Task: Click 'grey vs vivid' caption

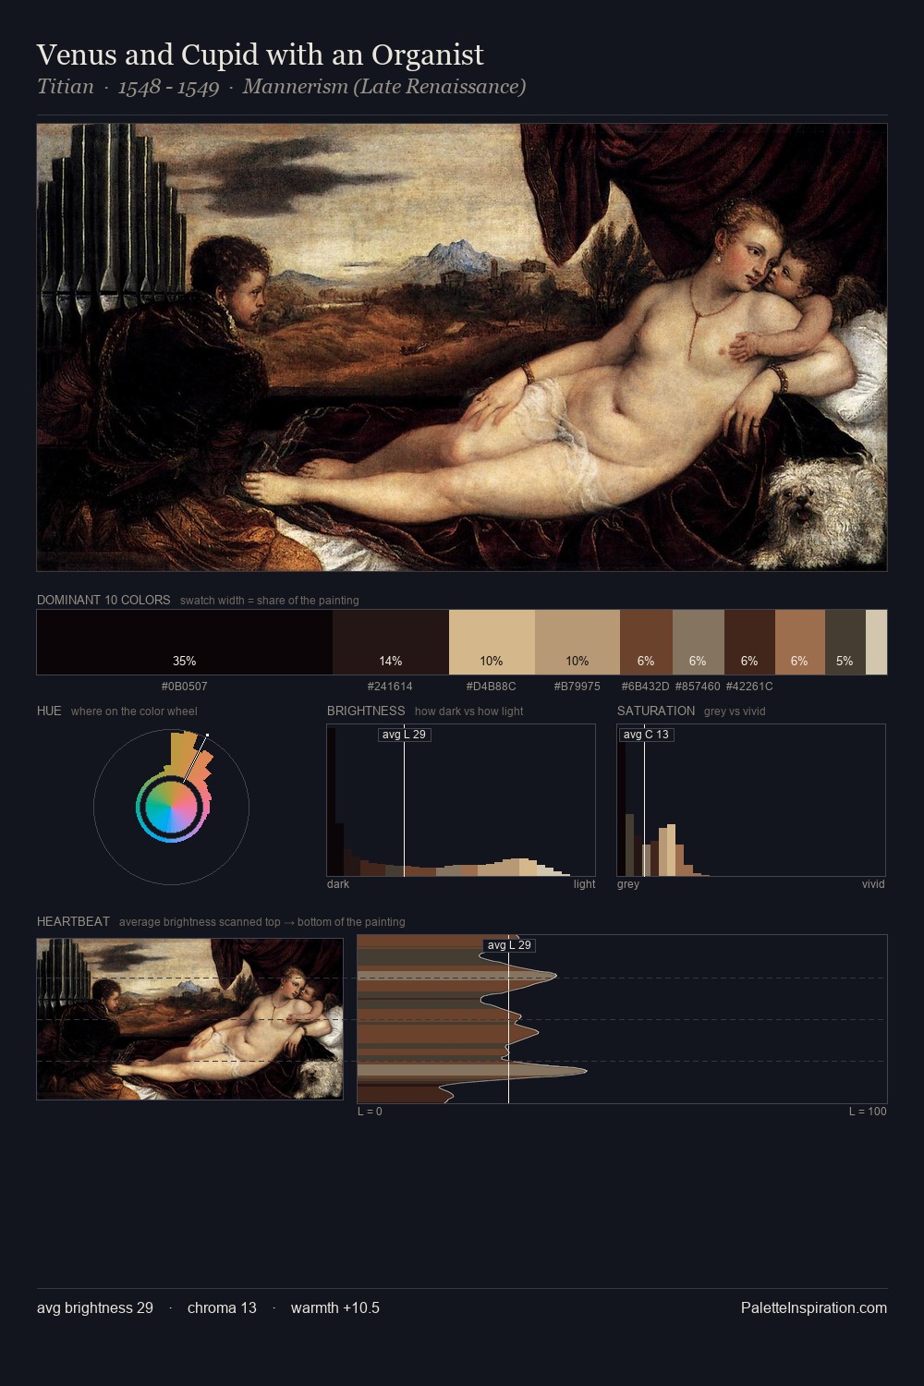Action: (735, 711)
